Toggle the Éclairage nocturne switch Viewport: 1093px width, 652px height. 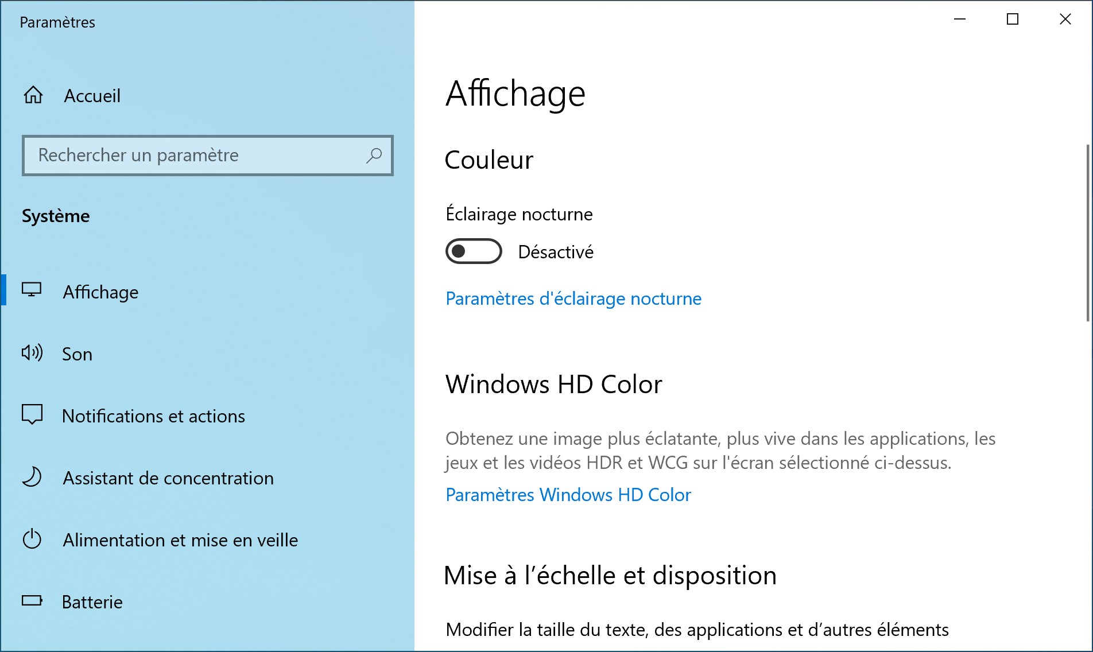[x=474, y=251]
